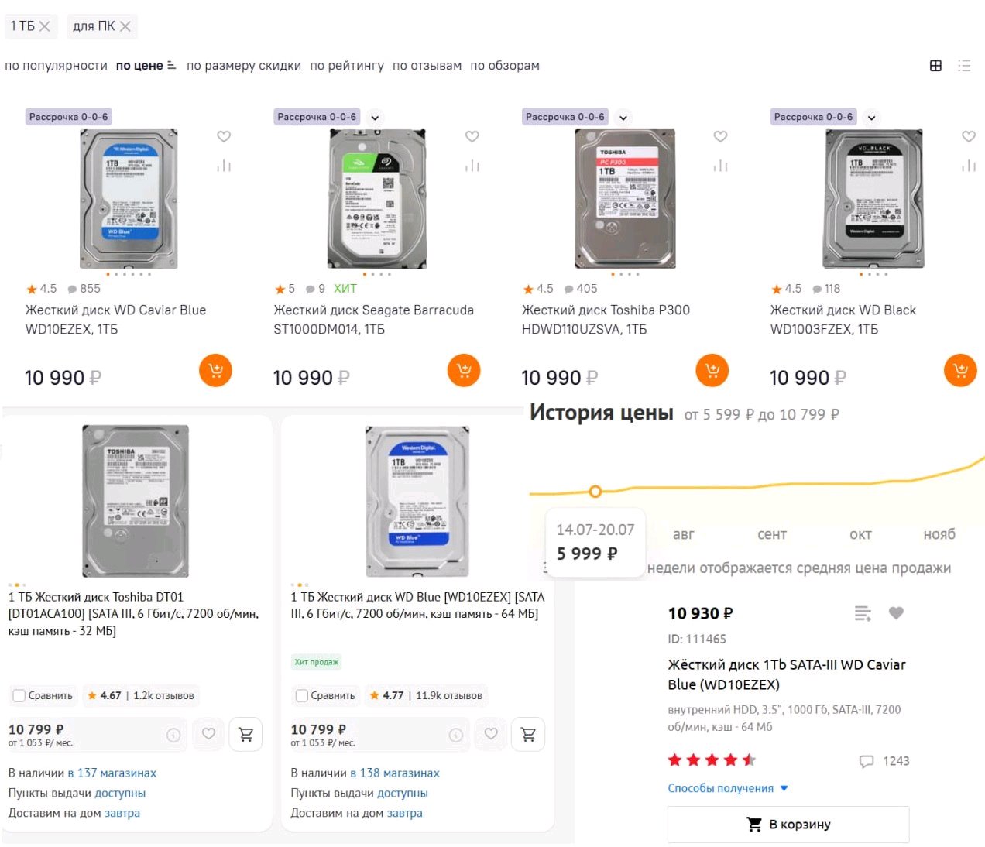Remove the для ПК filter chip
The image size is (985, 847).
125,26
